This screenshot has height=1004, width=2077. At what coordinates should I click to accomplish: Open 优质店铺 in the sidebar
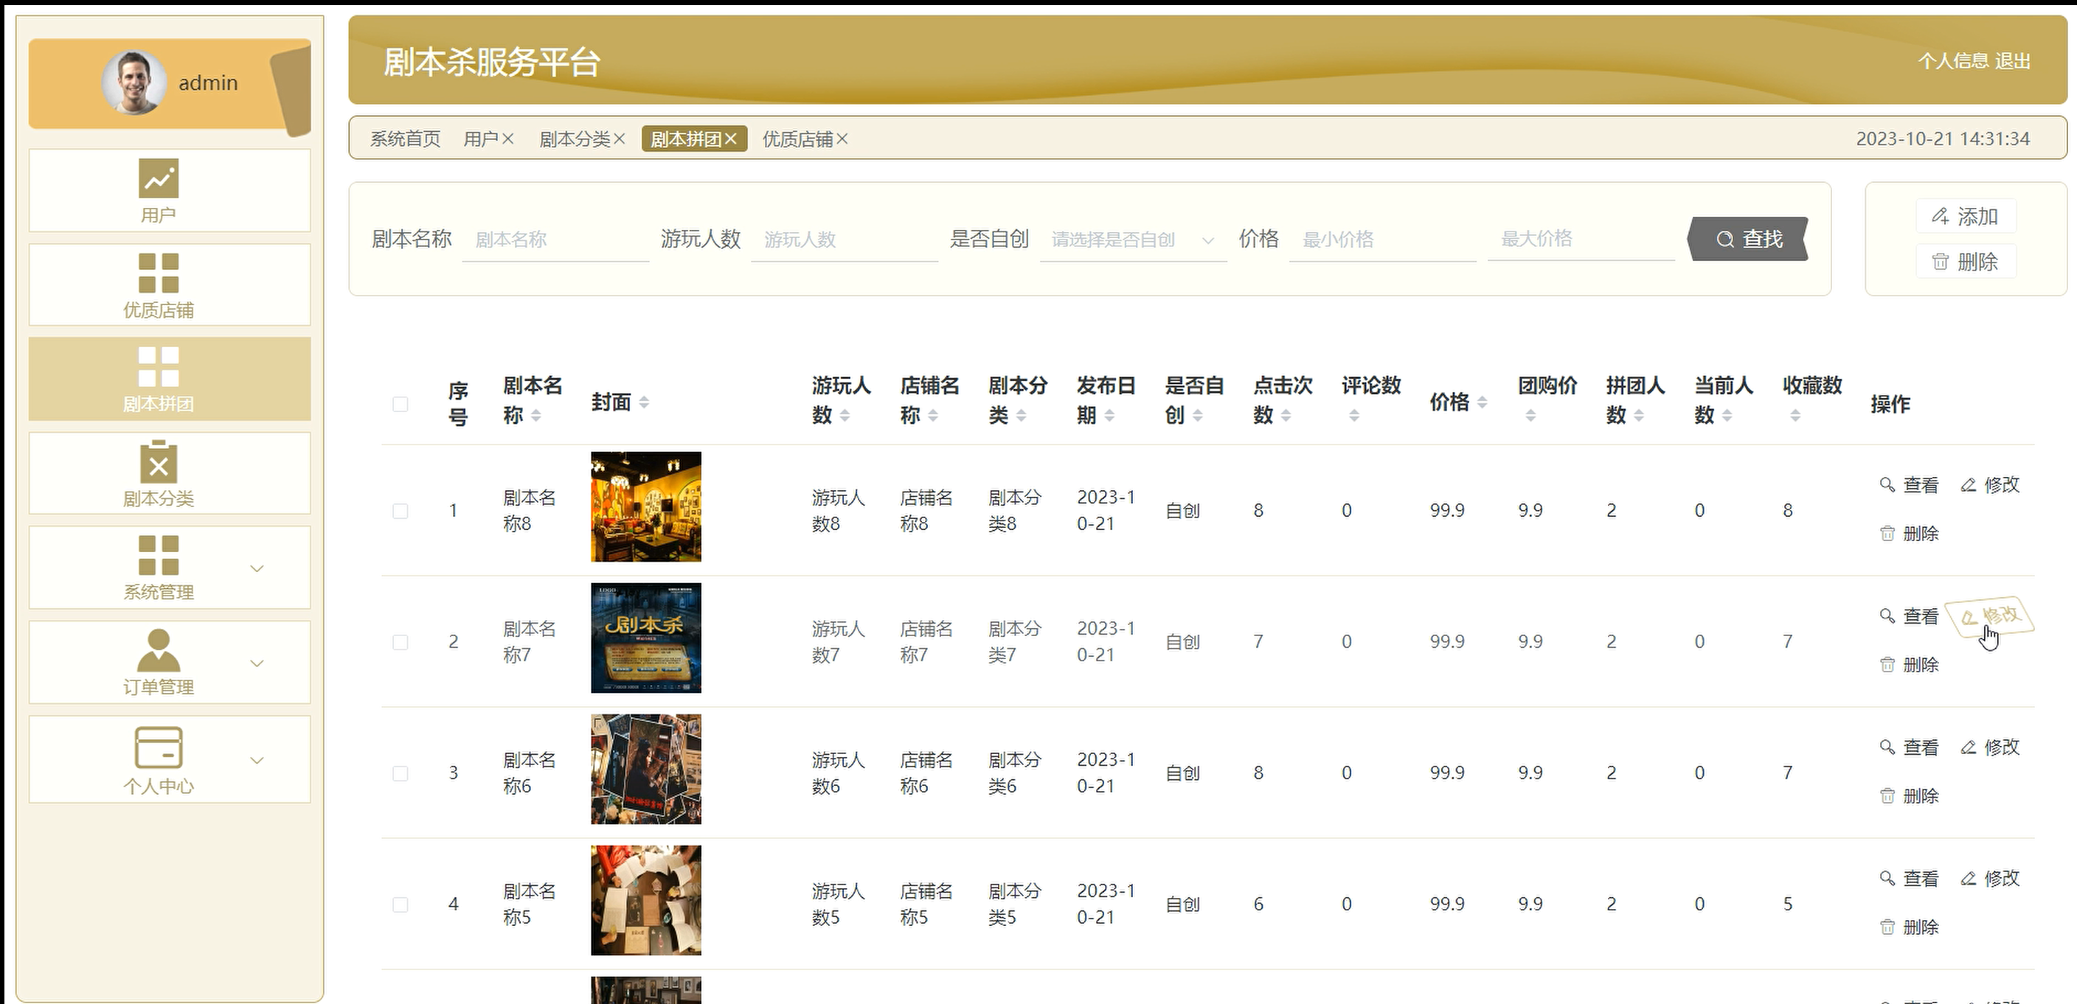170,285
